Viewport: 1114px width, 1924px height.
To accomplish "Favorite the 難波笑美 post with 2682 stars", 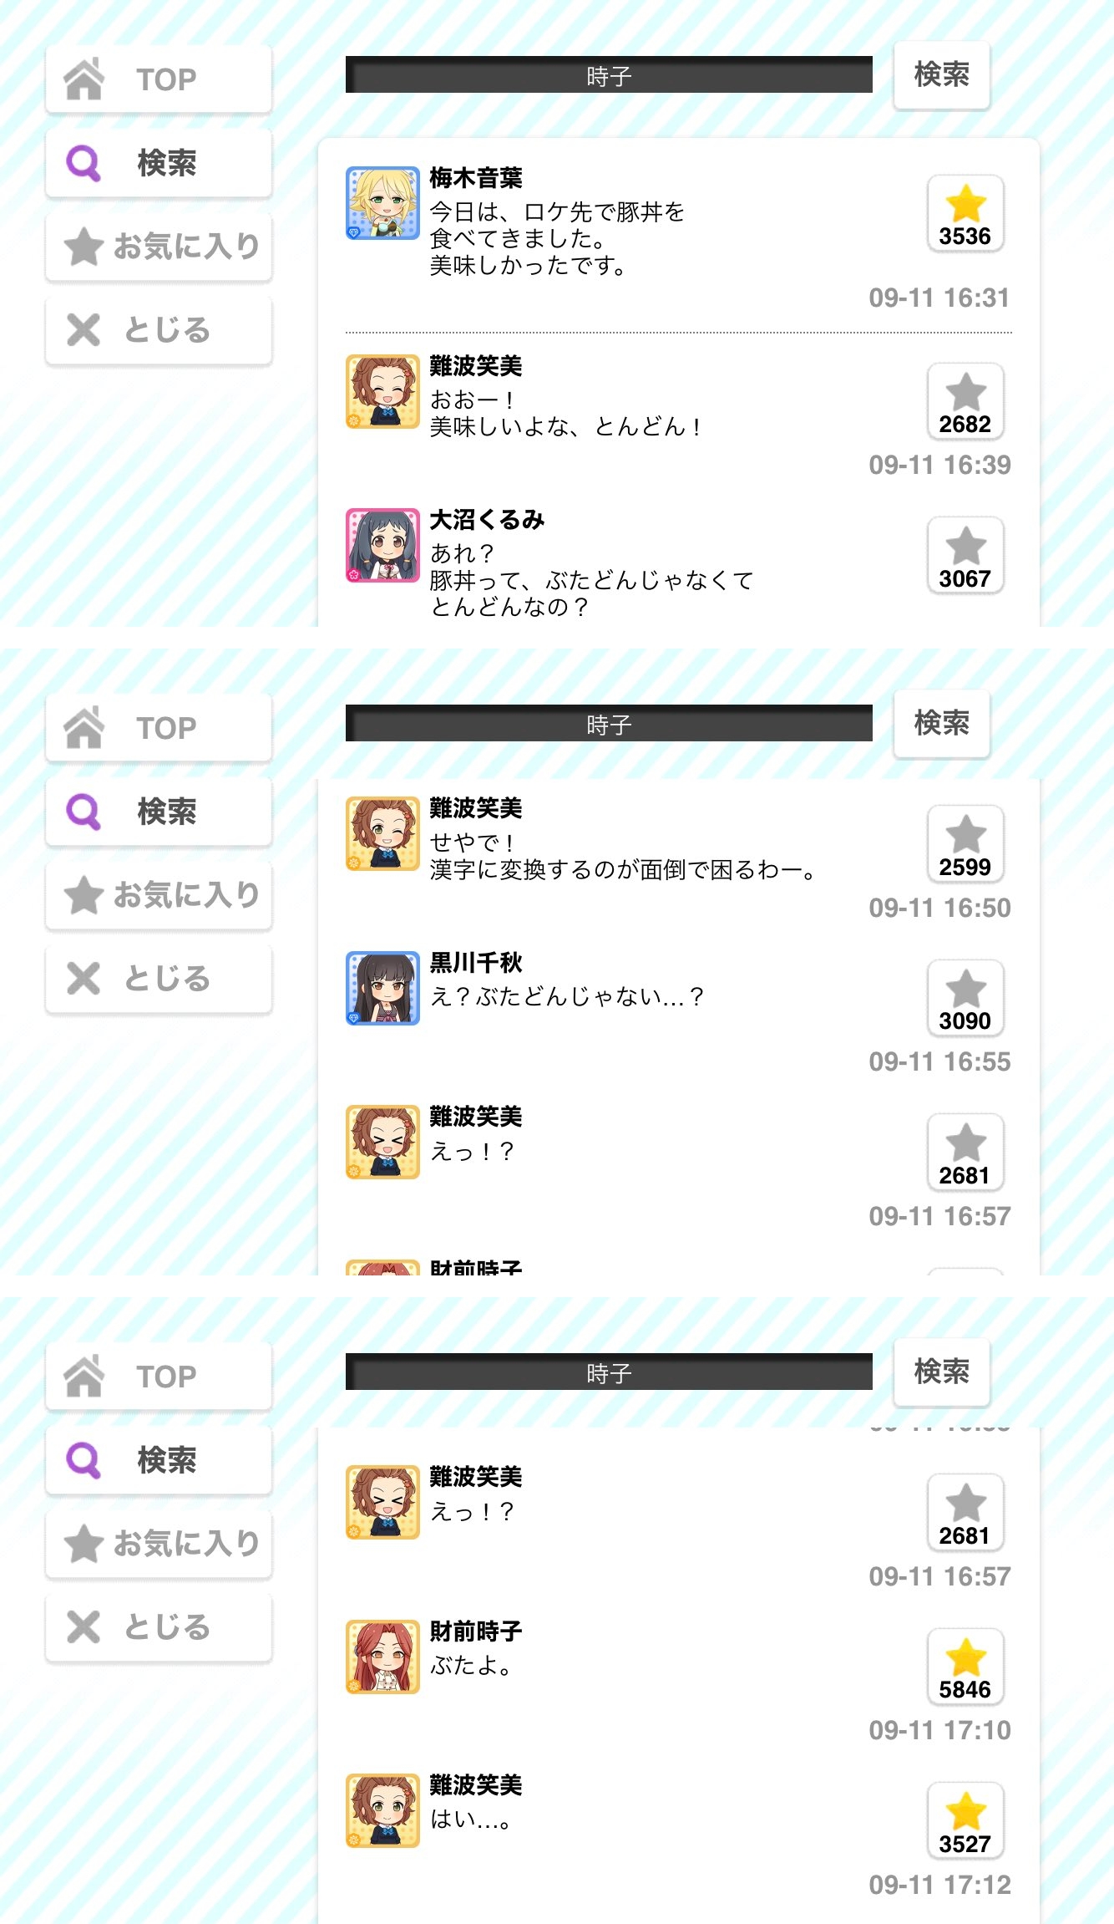I will pos(965,401).
